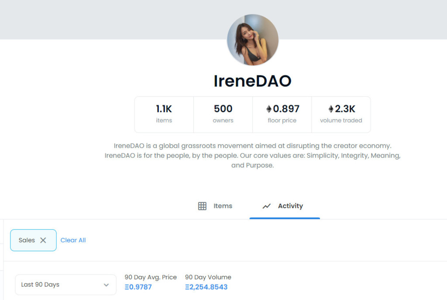Remove the Sales filter with its X icon
The image size is (447, 300).
point(43,240)
